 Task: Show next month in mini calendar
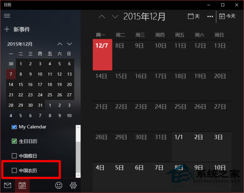tap(69, 44)
